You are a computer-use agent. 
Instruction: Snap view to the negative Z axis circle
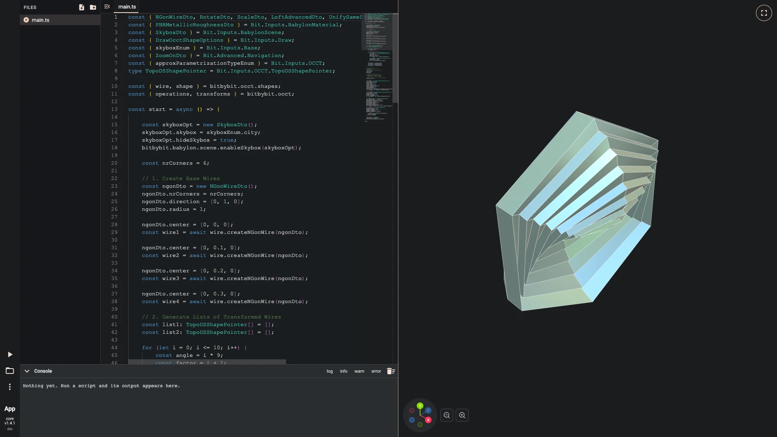point(412,420)
